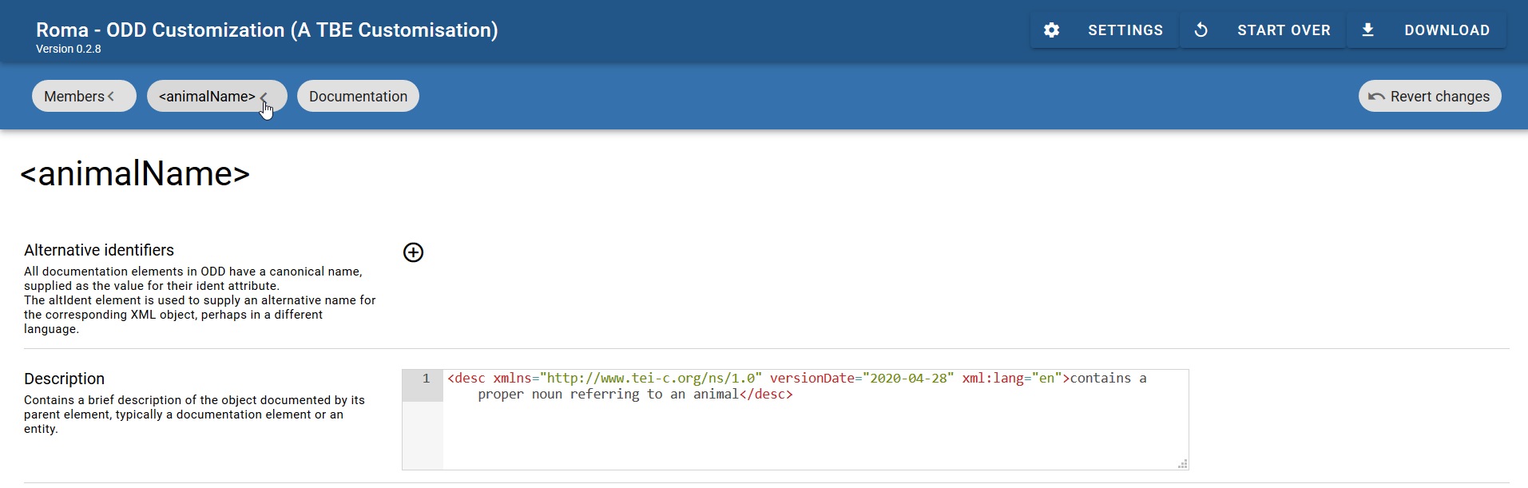Click the Settings gear icon

[x=1051, y=30]
